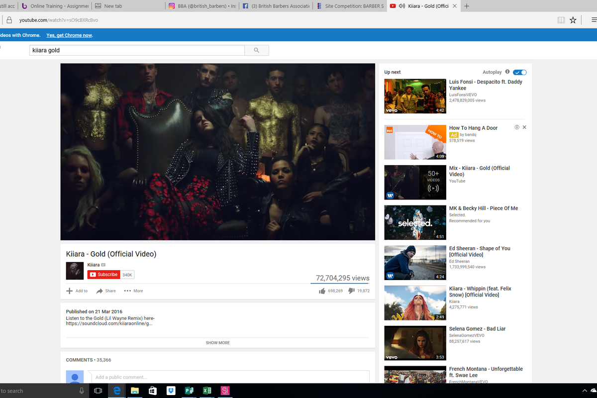Viewport: 597px width, 398px height.
Task: Expand description with SHOW MORE
Action: click(218, 343)
